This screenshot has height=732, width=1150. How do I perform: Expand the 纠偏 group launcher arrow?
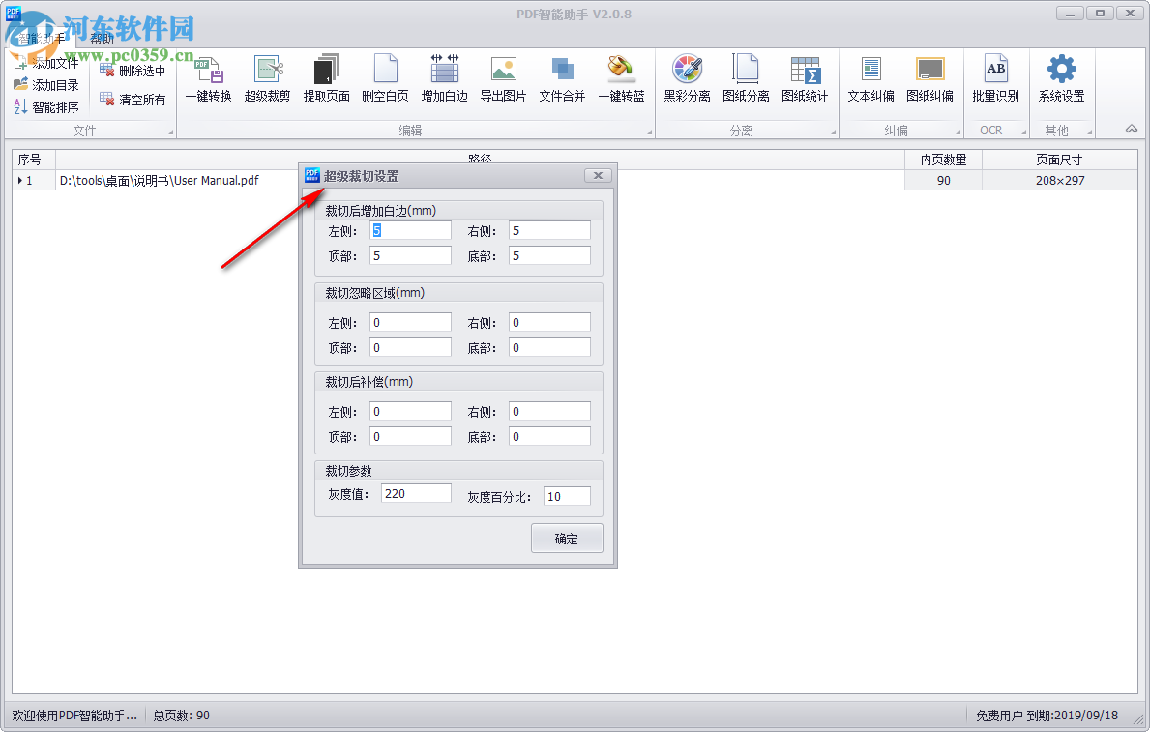958,132
